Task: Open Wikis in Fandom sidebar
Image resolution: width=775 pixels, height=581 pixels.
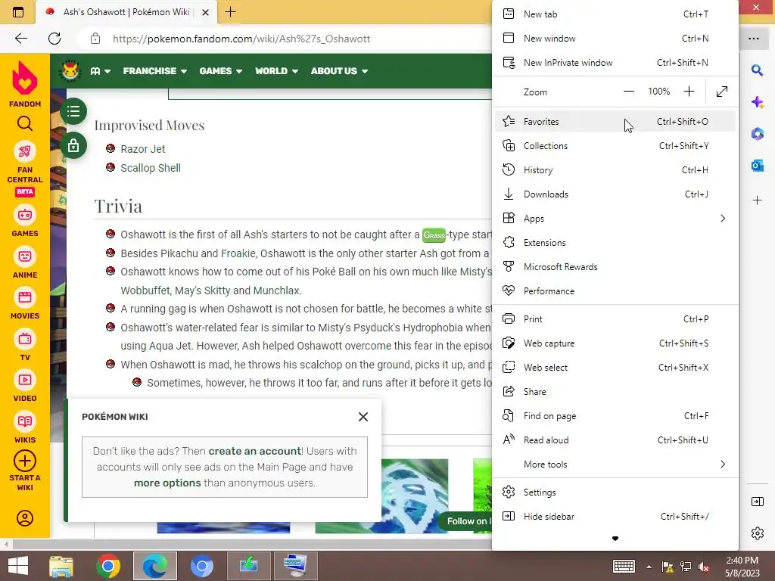Action: coord(25,428)
